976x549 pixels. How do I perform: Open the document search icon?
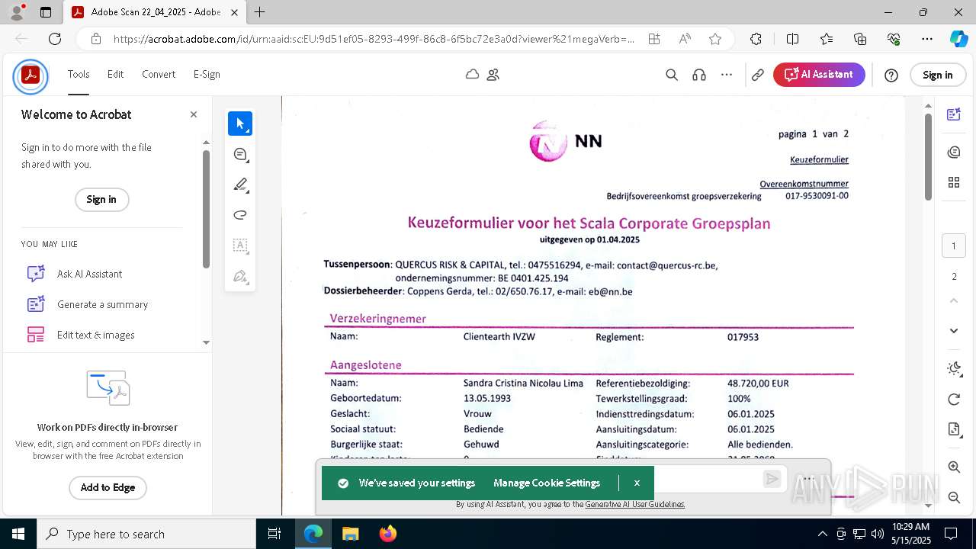pos(672,75)
